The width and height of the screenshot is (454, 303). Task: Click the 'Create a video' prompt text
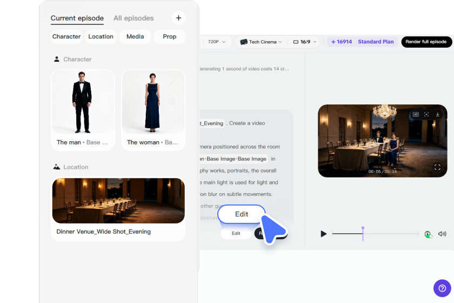(247, 123)
